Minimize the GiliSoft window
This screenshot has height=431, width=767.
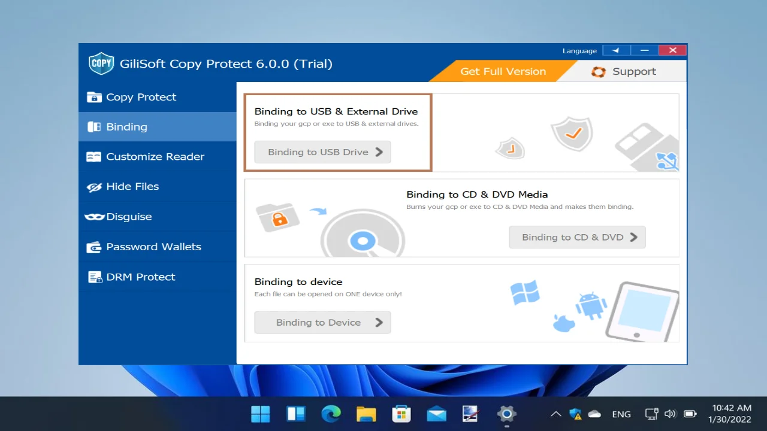pyautogui.click(x=645, y=51)
